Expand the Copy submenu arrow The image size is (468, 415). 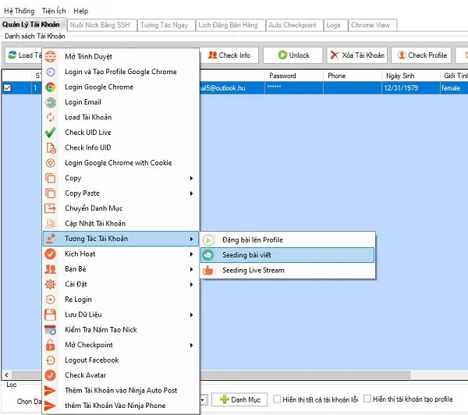192,179
